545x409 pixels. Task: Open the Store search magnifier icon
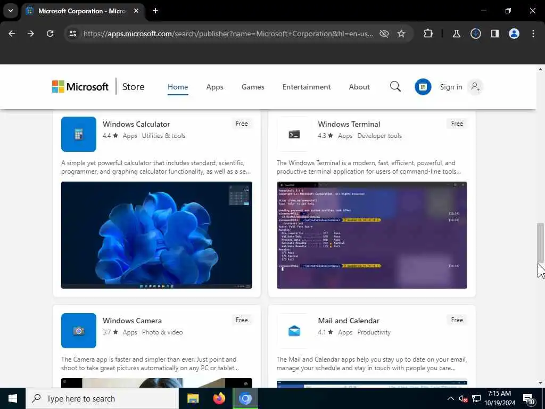[x=395, y=87]
